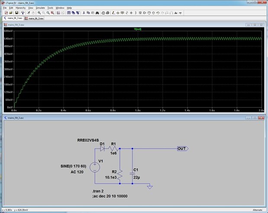
Task: Click the .tran 2 directive
Action: pyautogui.click(x=98, y=191)
